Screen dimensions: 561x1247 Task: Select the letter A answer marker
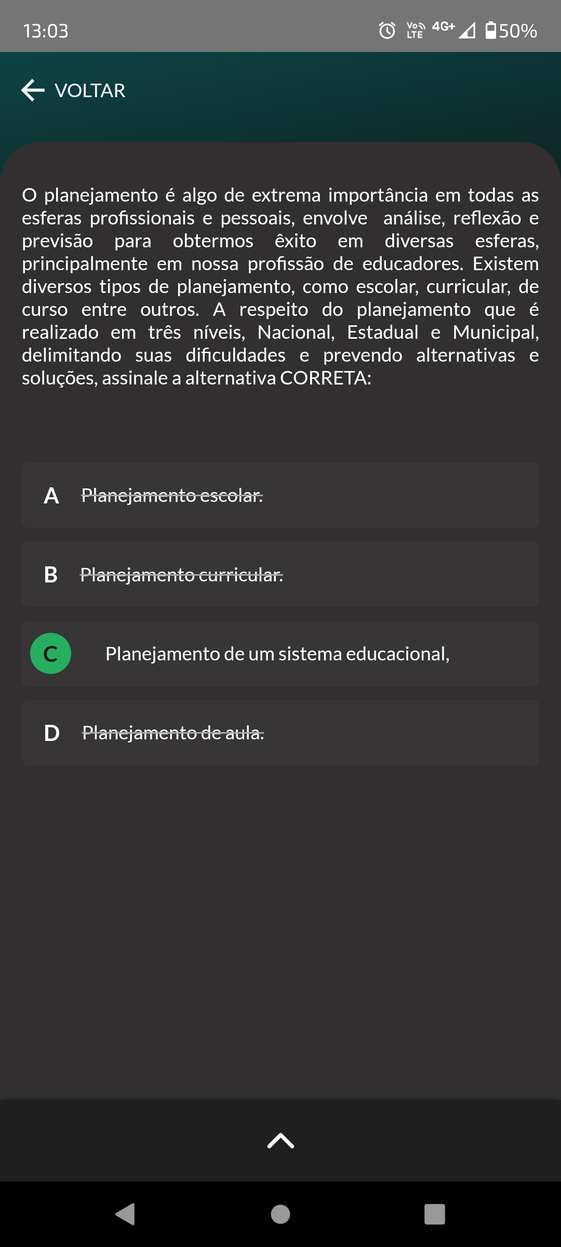(51, 496)
